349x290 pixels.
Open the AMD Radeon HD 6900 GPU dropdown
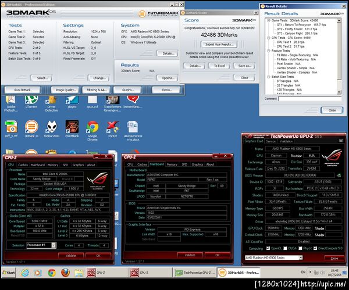pos(301,258)
